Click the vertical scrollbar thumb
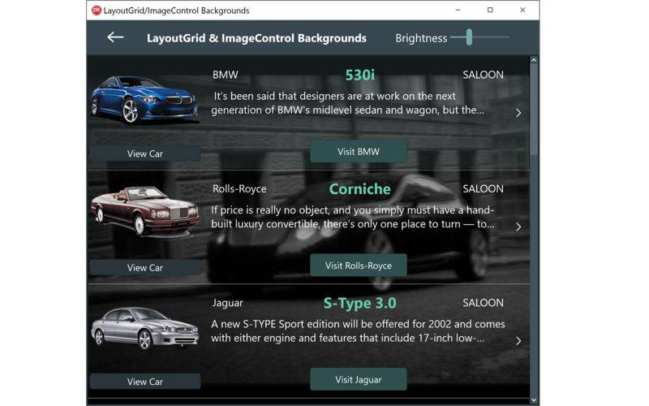Viewport: 649px width, 406px height. point(534,110)
